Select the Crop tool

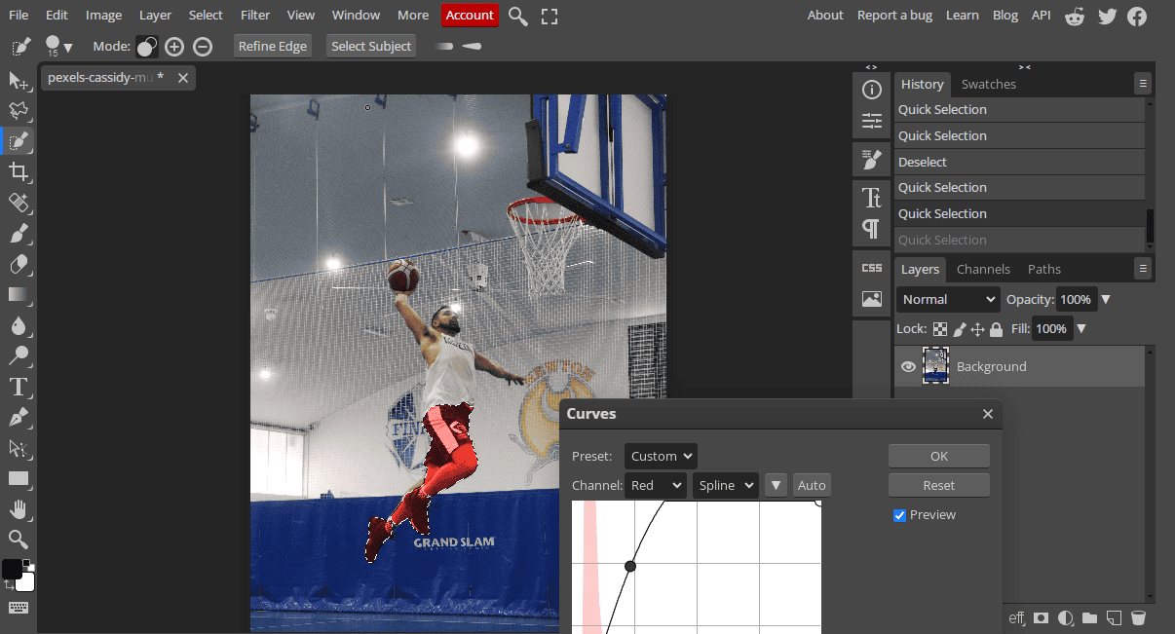19,172
